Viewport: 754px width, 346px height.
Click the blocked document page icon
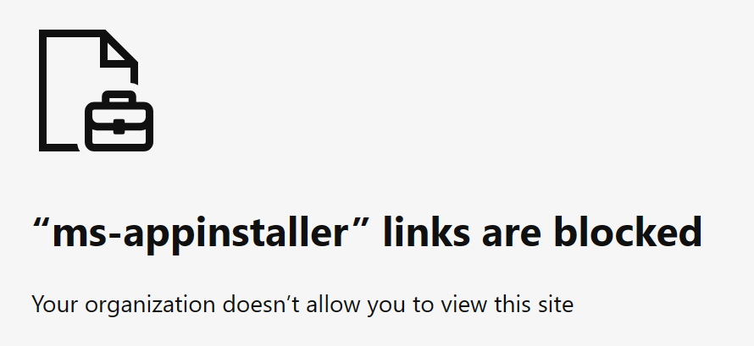click(x=97, y=91)
